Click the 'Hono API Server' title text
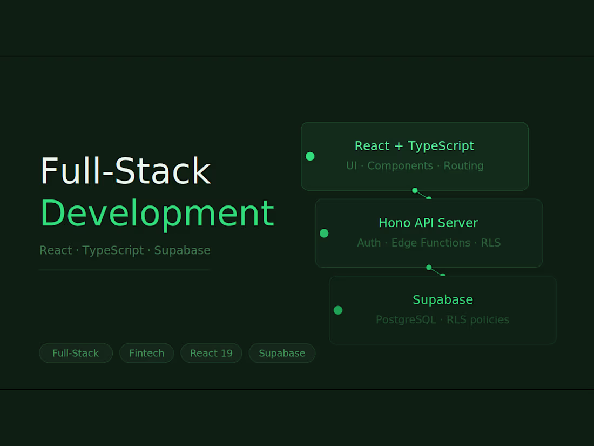The width and height of the screenshot is (594, 446). [x=428, y=223]
